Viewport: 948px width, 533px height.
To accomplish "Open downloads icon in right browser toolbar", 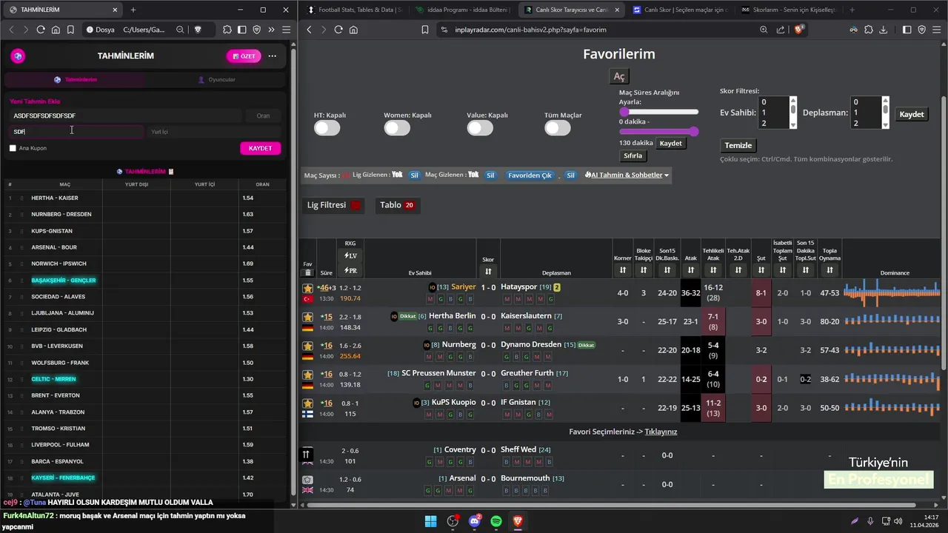I will pos(883,30).
